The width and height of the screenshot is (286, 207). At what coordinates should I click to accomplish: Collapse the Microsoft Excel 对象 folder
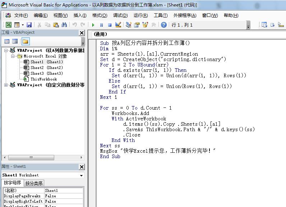tap(13, 56)
